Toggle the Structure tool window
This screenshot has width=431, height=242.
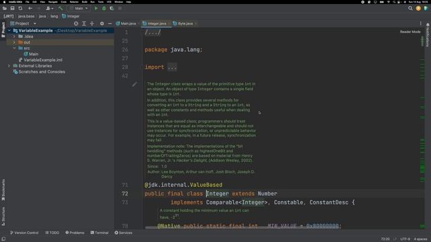click(x=3, y=216)
